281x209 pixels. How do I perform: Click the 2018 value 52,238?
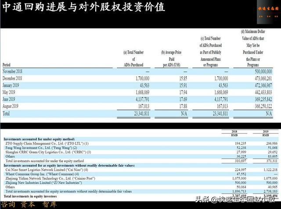click(241, 148)
